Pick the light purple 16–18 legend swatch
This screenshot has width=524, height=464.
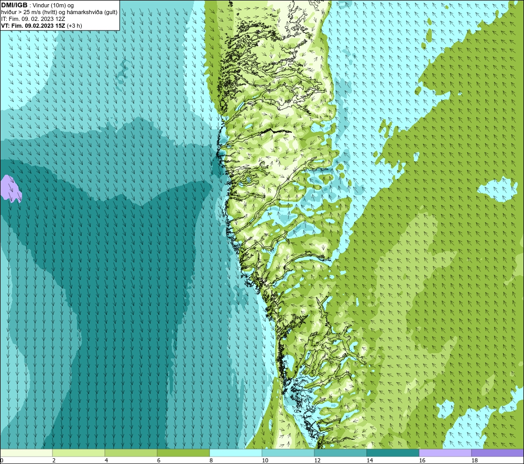pyautogui.click(x=445, y=452)
